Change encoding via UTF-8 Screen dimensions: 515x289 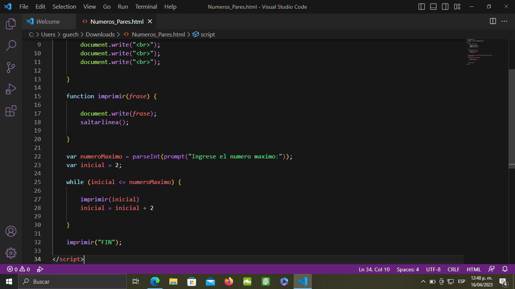point(433,269)
